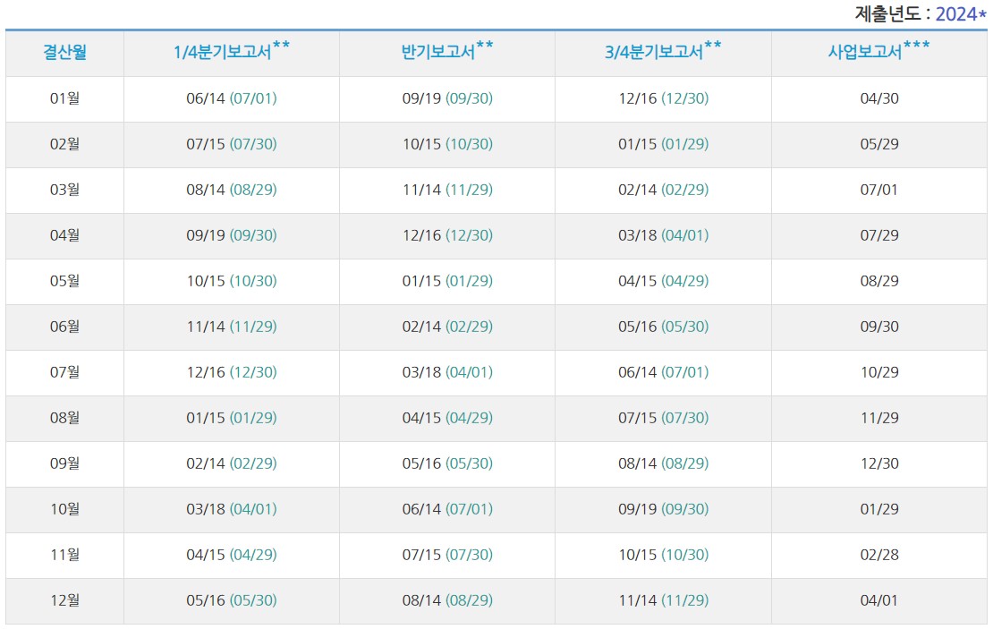Click 반기보고서 cell 05/16 in 09월 row
This screenshot has height=629, width=993.
[447, 463]
